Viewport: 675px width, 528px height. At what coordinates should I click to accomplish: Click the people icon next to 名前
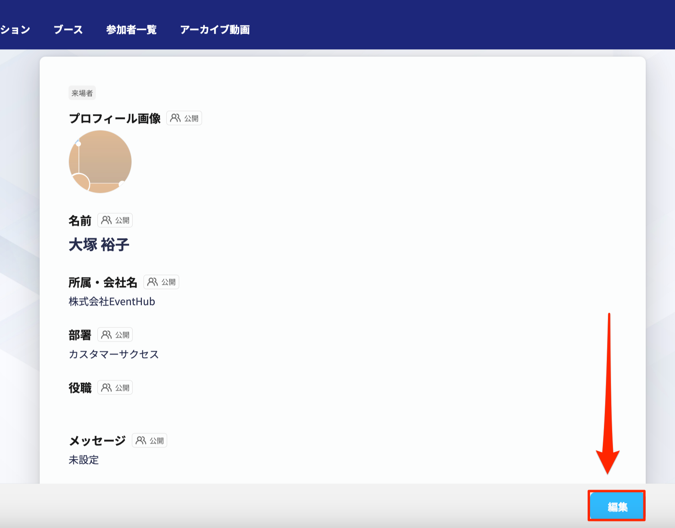pos(106,220)
